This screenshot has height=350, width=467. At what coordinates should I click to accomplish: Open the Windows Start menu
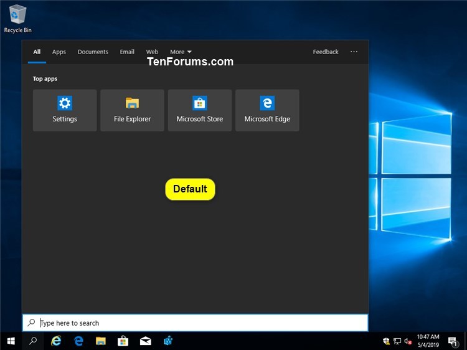pyautogui.click(x=11, y=341)
